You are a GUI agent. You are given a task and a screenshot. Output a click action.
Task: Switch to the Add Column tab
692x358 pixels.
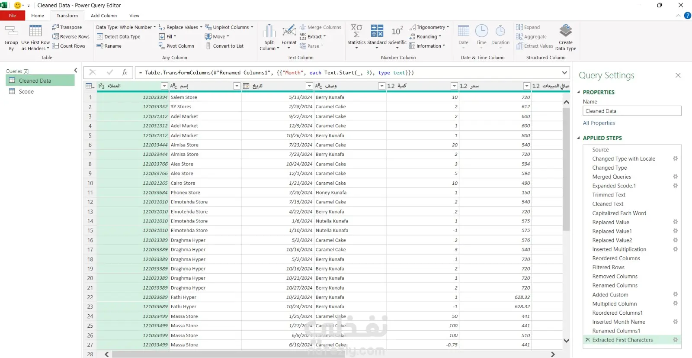tap(104, 16)
